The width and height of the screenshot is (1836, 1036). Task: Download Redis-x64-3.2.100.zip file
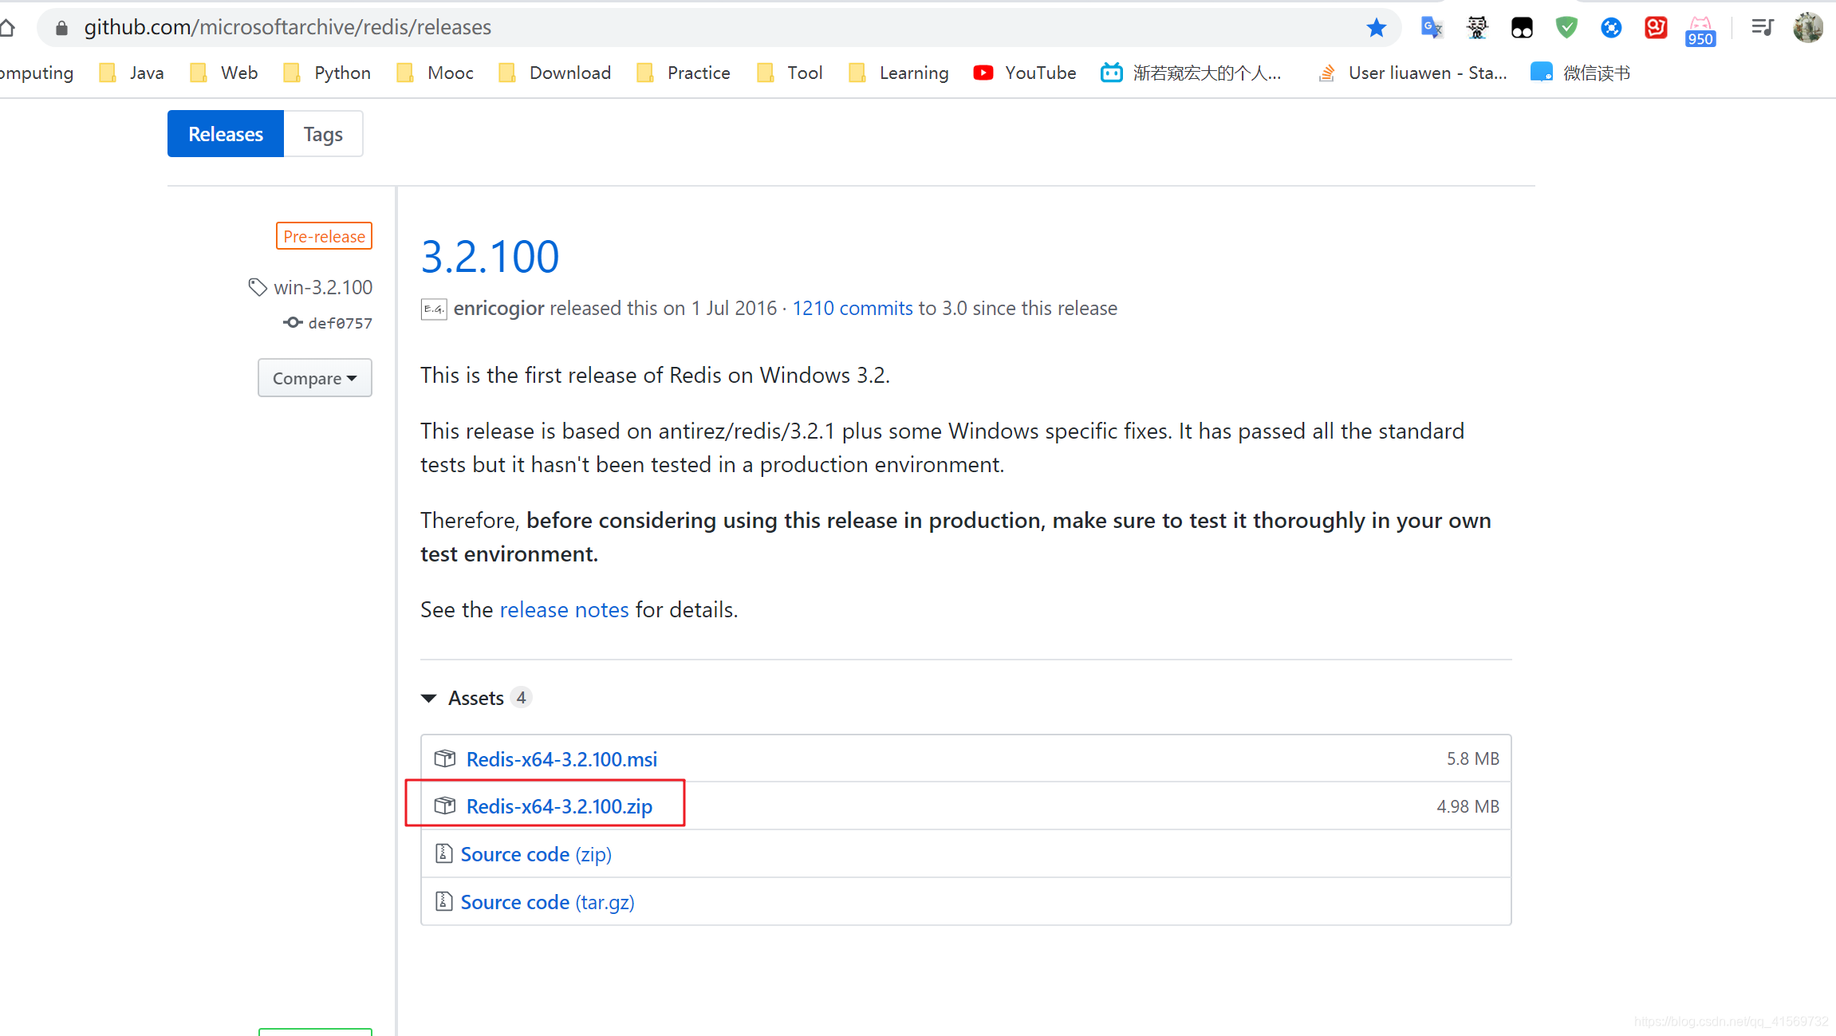pos(560,806)
